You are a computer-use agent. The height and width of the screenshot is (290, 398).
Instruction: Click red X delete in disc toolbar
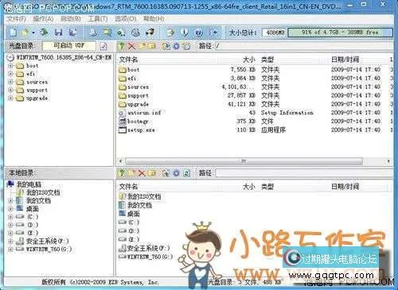(x=131, y=46)
